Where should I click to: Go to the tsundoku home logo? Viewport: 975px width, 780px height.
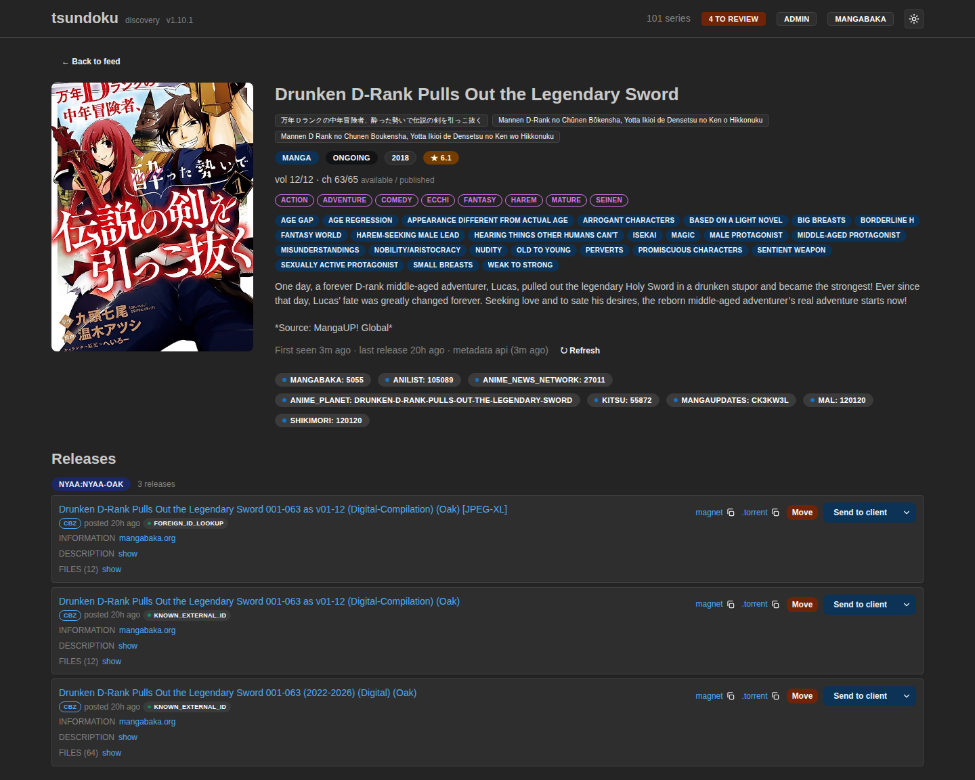click(85, 18)
